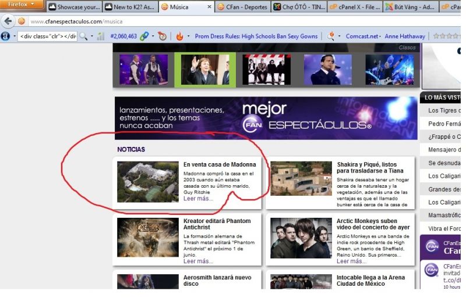The height and width of the screenshot is (302, 466).
Task: Open 'Aerosmith lanzará nuevo disco' headline
Action: click(217, 281)
